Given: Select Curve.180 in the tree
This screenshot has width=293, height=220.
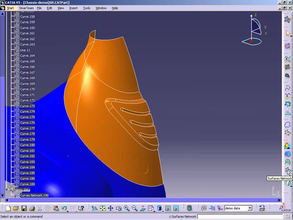Looking at the screenshot, I should click(x=27, y=145).
